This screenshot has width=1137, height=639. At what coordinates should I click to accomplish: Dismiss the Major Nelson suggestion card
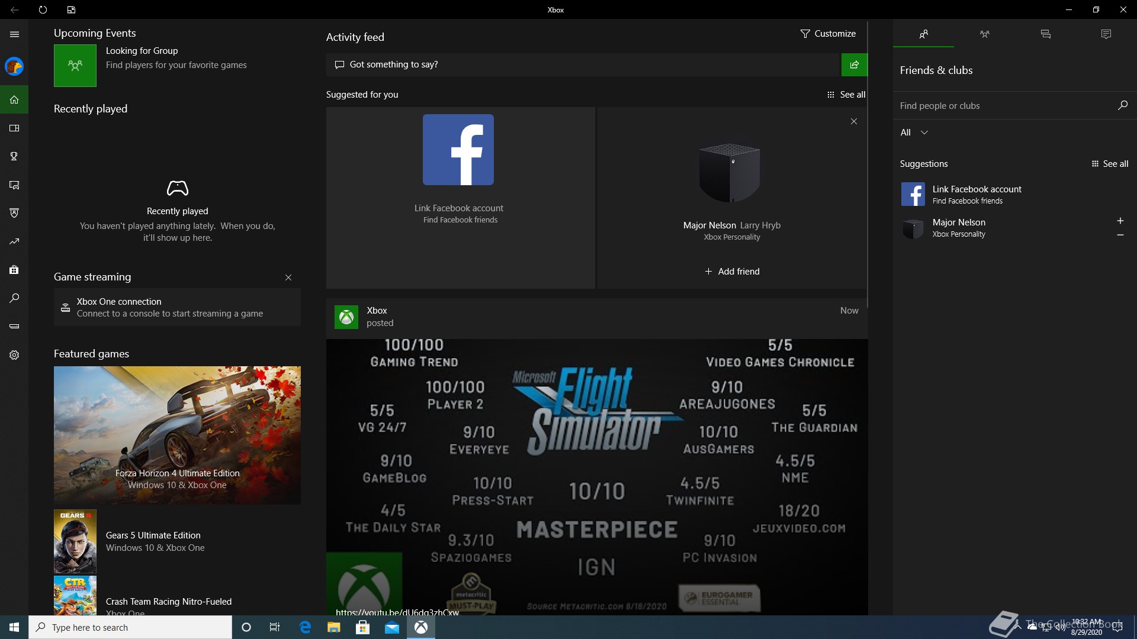pyautogui.click(x=853, y=121)
